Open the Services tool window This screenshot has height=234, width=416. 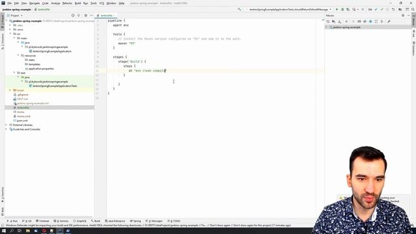[x=61, y=221]
